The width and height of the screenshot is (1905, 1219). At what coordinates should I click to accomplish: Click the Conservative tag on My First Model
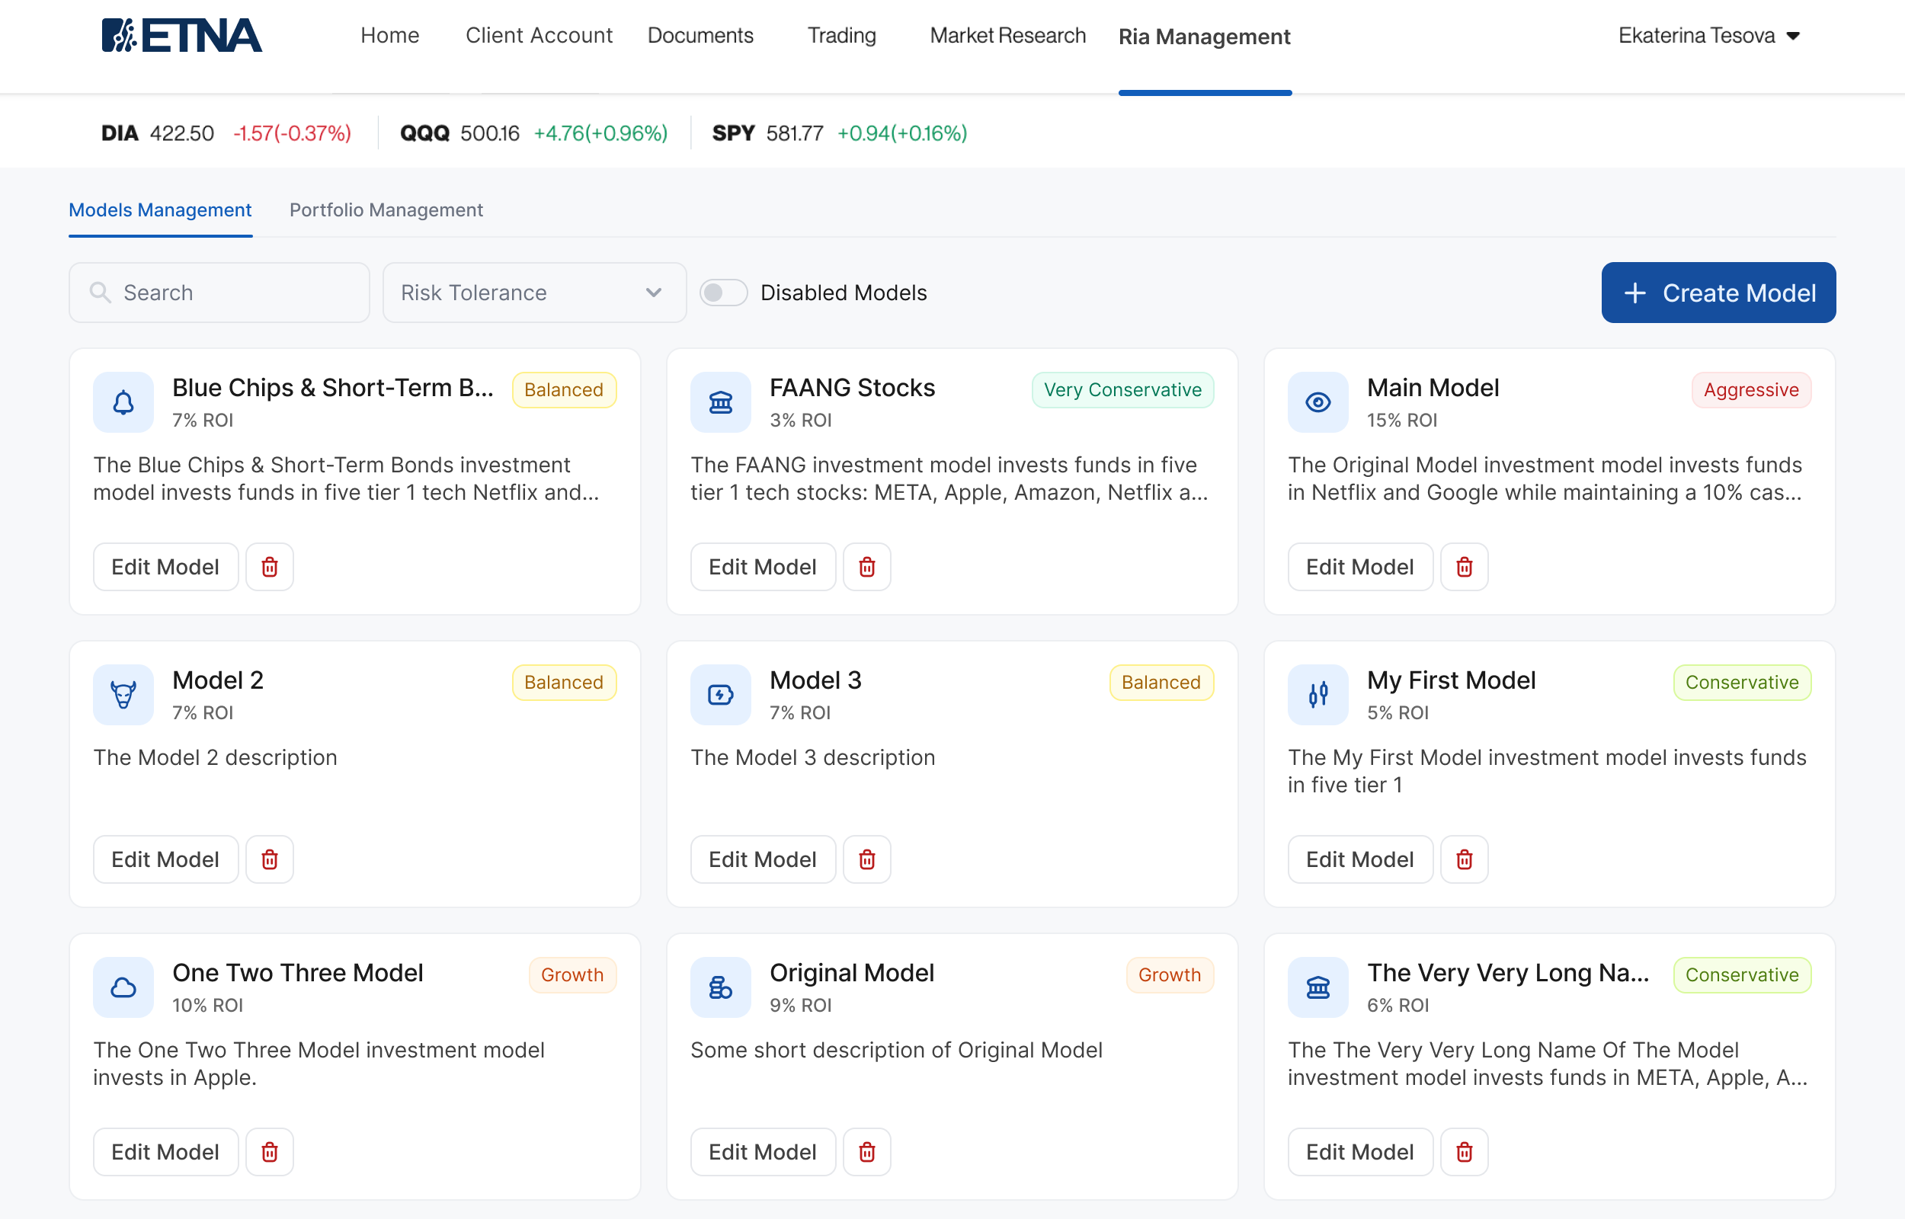click(1742, 683)
